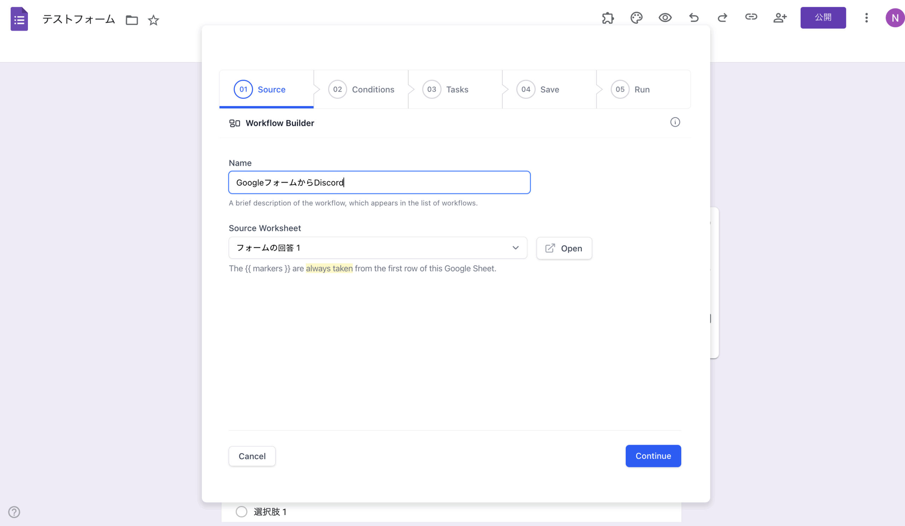Expand the Source Worksheet dropdown
This screenshot has width=905, height=526.
[378, 248]
